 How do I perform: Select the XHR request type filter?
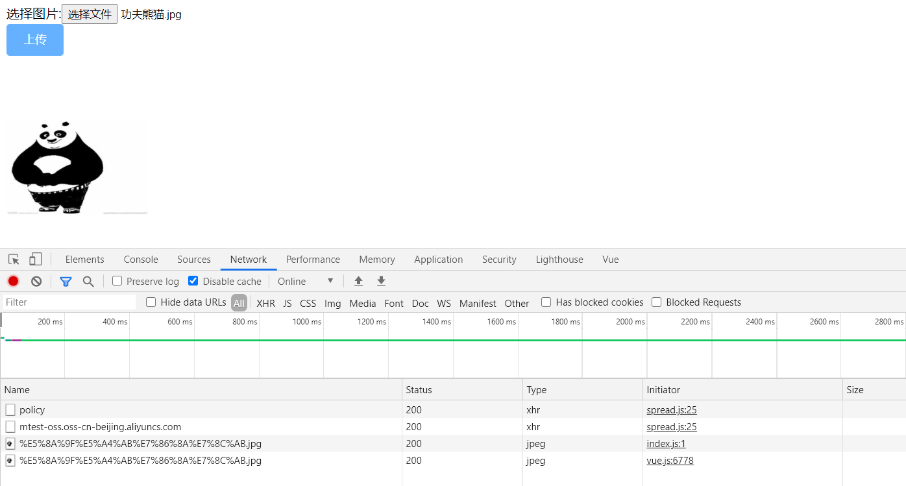(x=265, y=303)
